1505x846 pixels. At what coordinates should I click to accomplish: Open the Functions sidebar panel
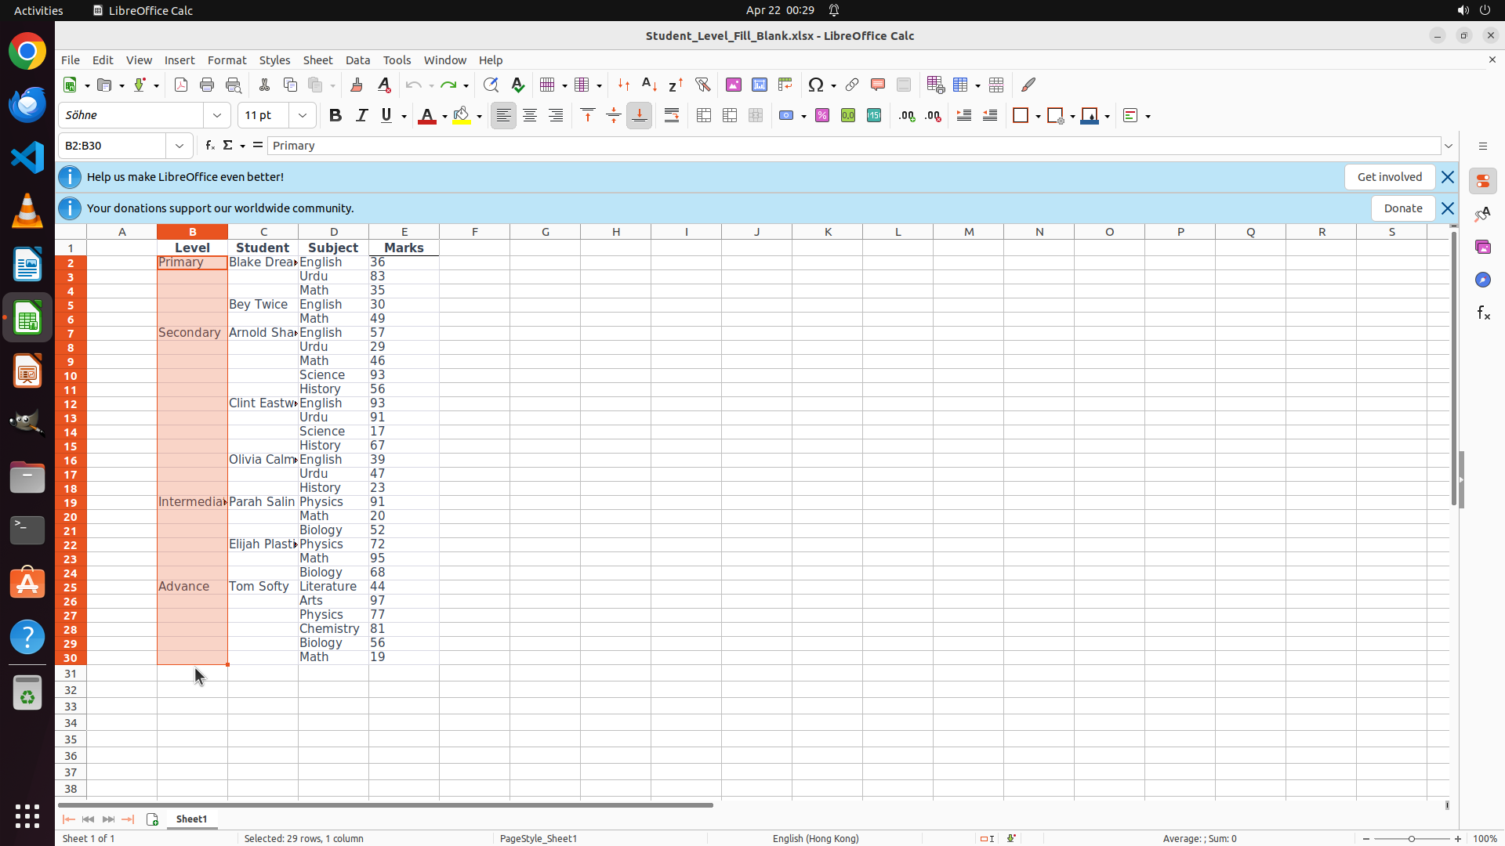[1483, 313]
